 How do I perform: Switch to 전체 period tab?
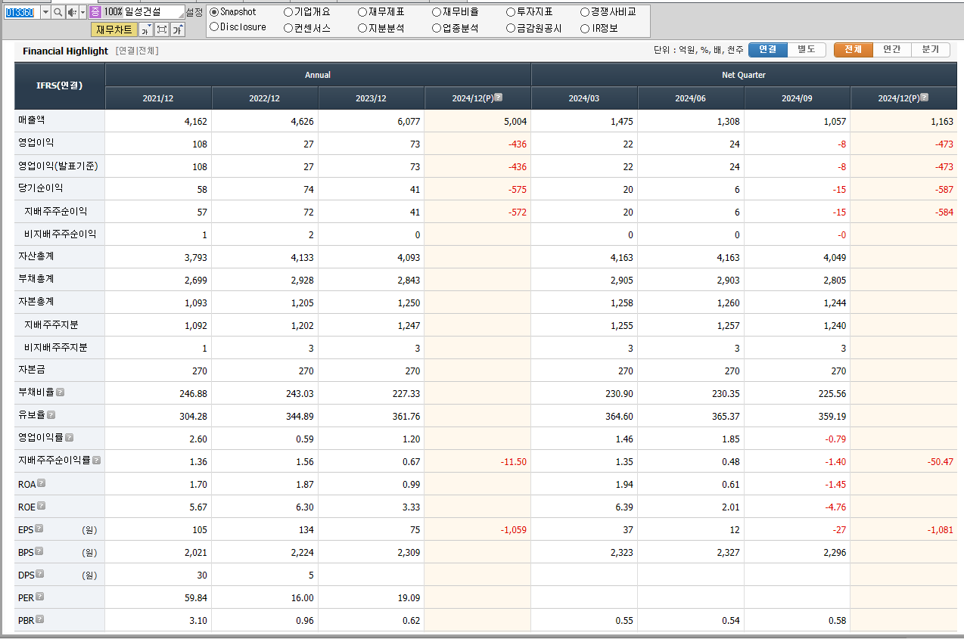pos(854,50)
